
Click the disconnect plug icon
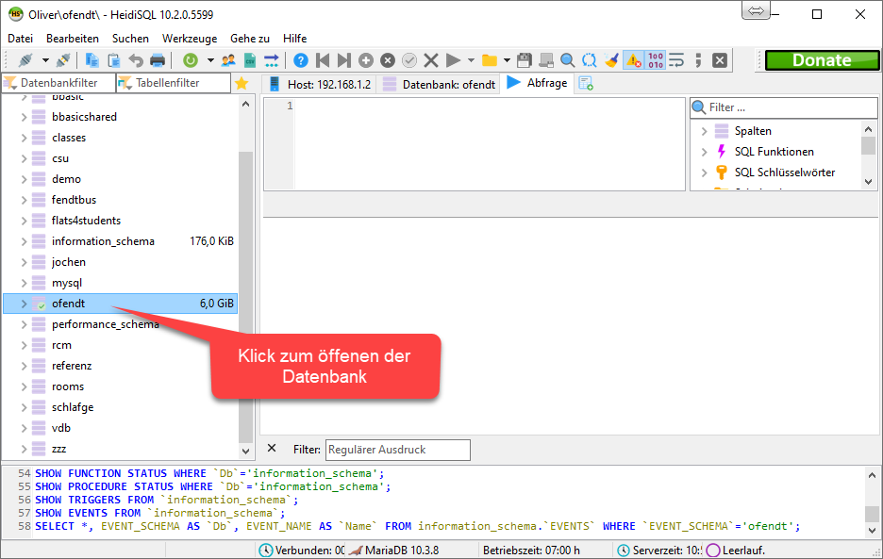point(63,60)
